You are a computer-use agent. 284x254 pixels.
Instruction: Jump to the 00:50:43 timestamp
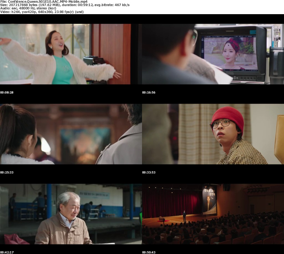click(x=149, y=252)
